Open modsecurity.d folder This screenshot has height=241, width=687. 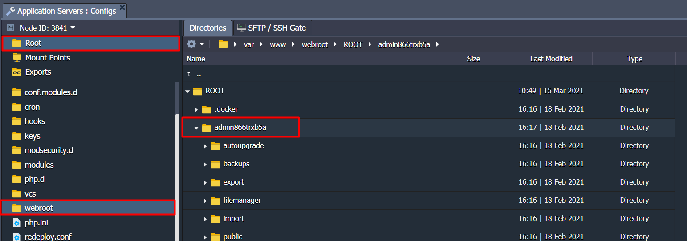pos(49,150)
